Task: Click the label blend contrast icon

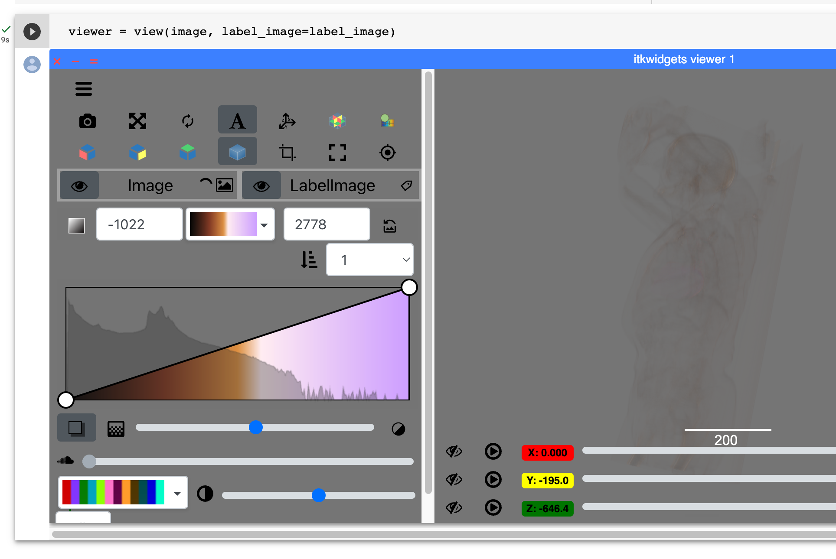Action: (205, 494)
